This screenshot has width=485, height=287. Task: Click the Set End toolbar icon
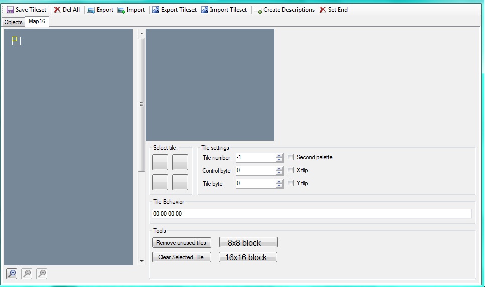coord(323,10)
